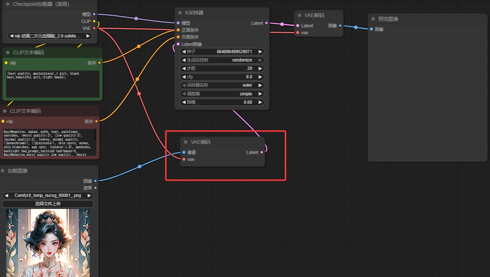Open the 调度器 simple dropdown
The width and height of the screenshot is (490, 277).
222,94
